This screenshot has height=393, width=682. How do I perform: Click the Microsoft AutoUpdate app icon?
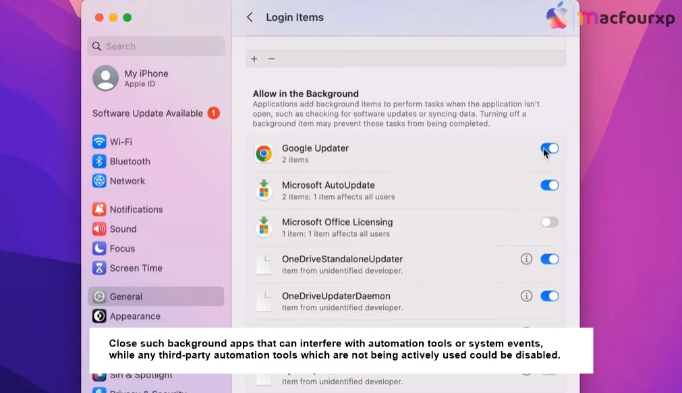point(264,190)
